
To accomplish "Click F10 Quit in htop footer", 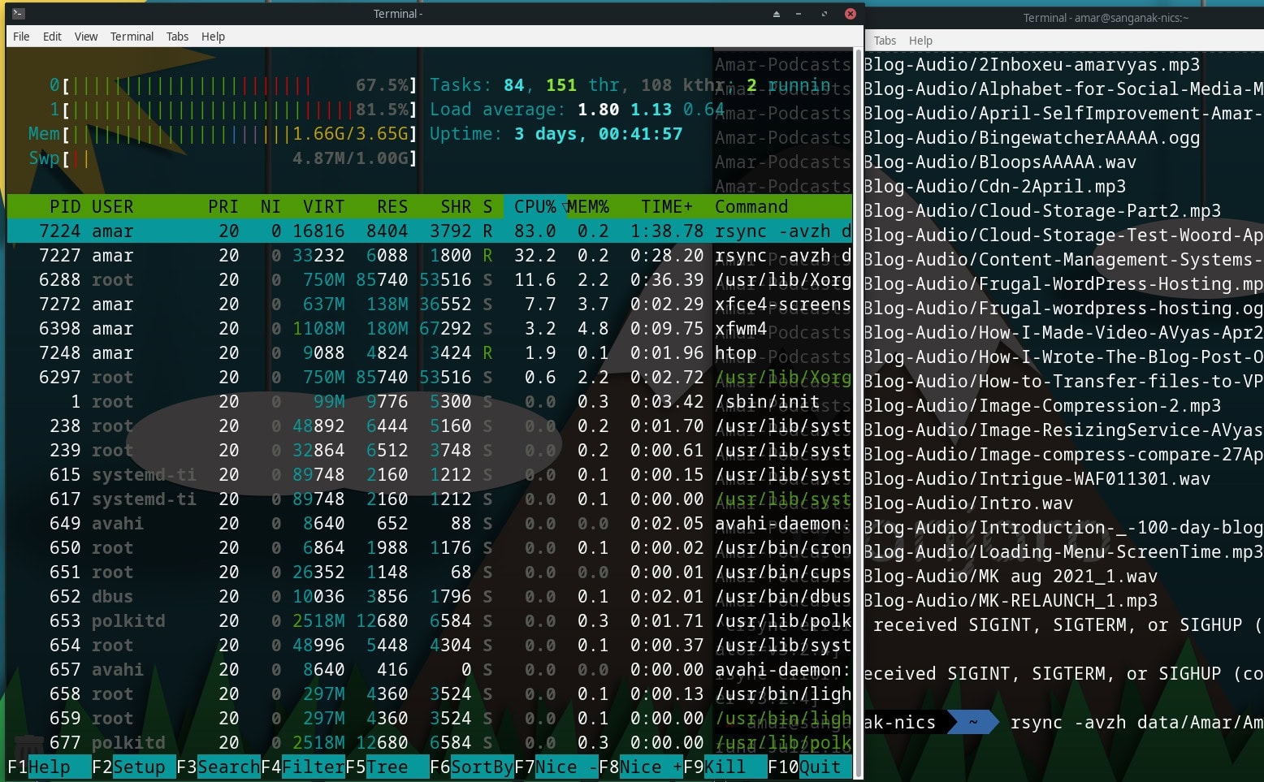I will 809,767.
